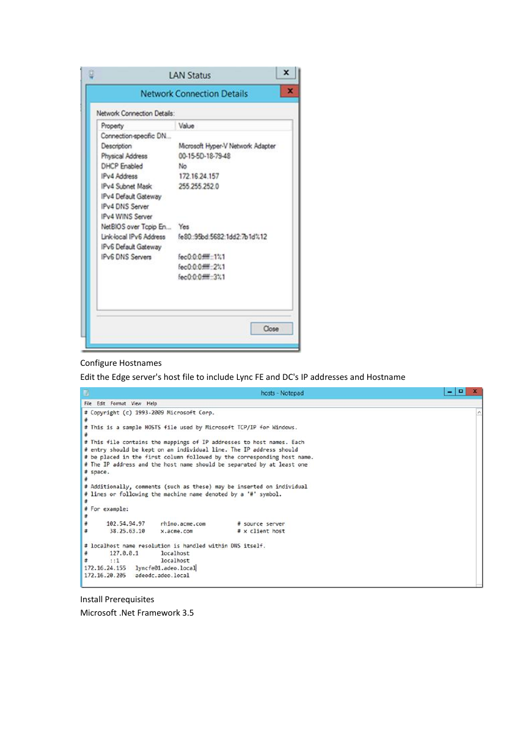Close the hosts Notepad window
This screenshot has height=750, width=531.
(x=474, y=391)
